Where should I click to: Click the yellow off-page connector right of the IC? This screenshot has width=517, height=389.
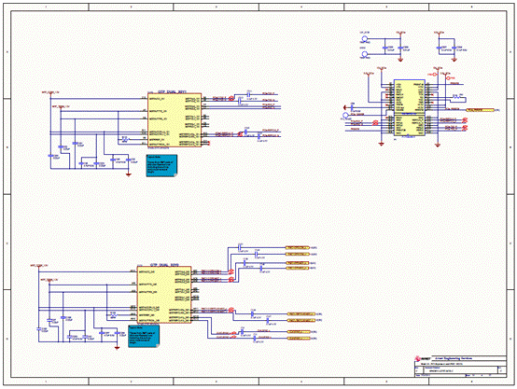pos(480,110)
